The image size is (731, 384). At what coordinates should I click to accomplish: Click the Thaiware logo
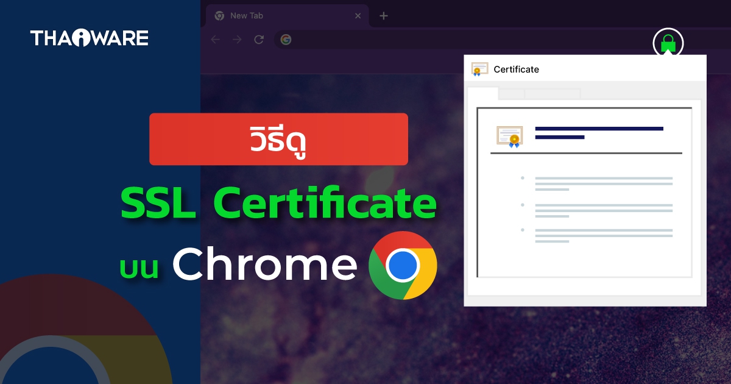[x=89, y=38]
